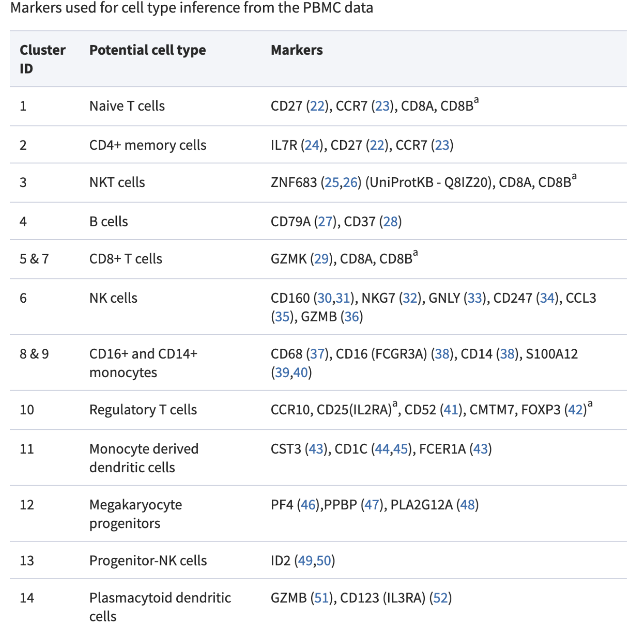Screen dimensions: 630x631
Task: Follow citation 32 after NKG7
Action: [410, 298]
